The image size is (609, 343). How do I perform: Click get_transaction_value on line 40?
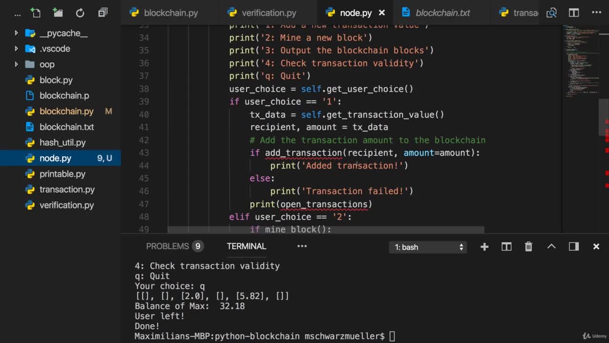381,115
